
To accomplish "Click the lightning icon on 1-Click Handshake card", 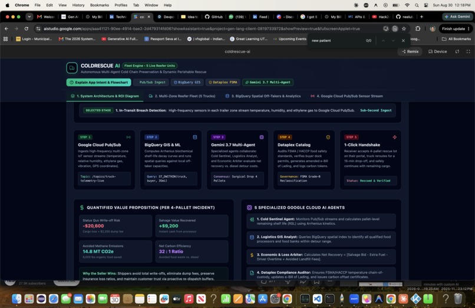I will 395,137.
